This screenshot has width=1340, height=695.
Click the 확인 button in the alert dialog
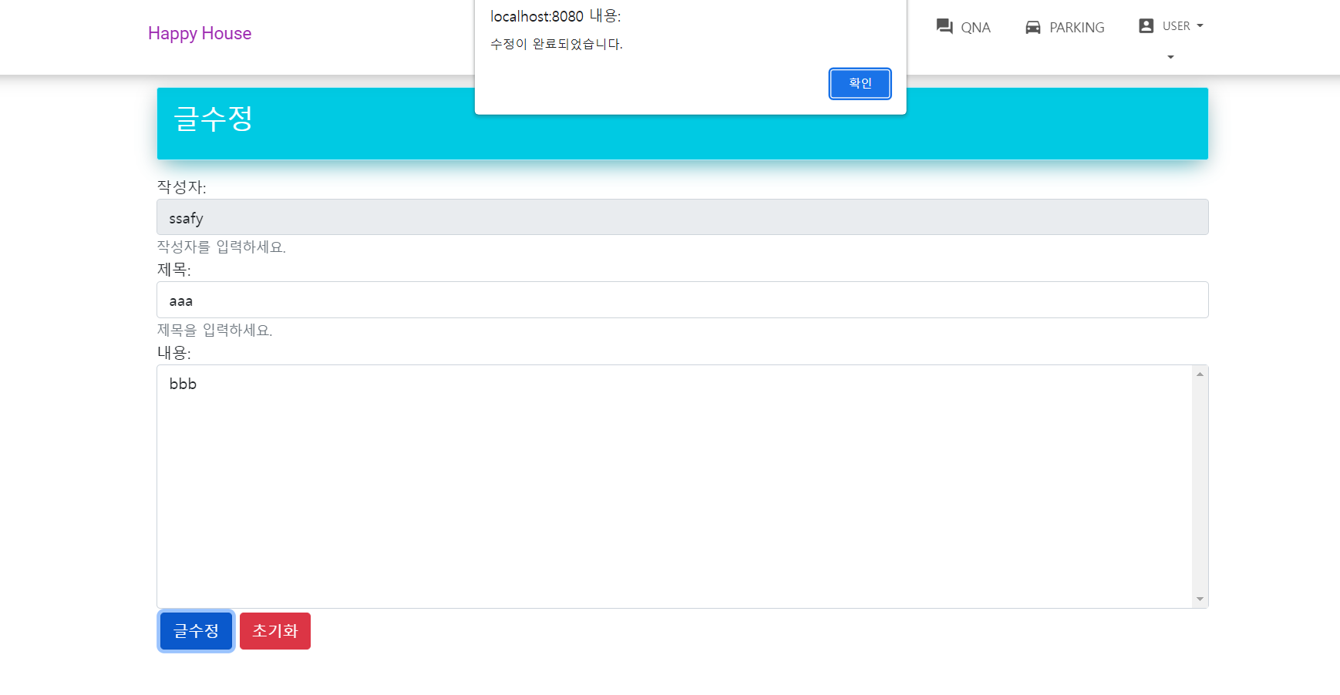[860, 83]
